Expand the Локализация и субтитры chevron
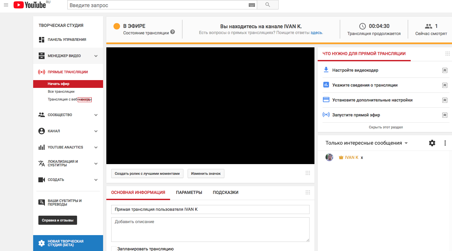The image size is (452, 251). point(96,163)
